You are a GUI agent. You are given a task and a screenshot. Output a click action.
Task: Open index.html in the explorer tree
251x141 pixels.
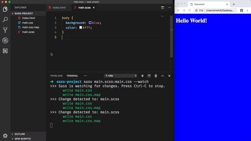tap(29, 18)
